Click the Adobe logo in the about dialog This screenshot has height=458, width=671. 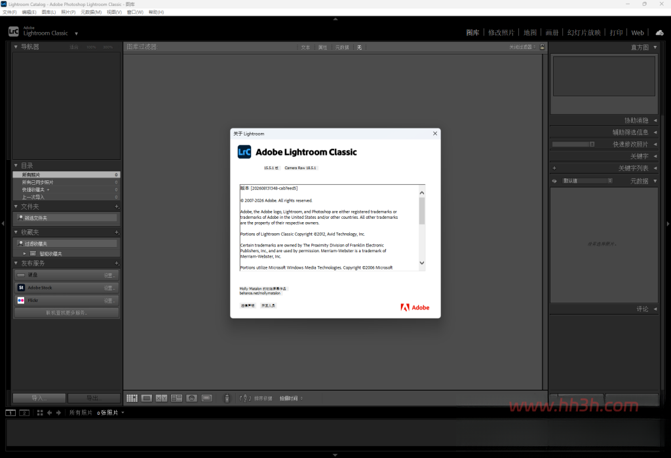point(415,307)
